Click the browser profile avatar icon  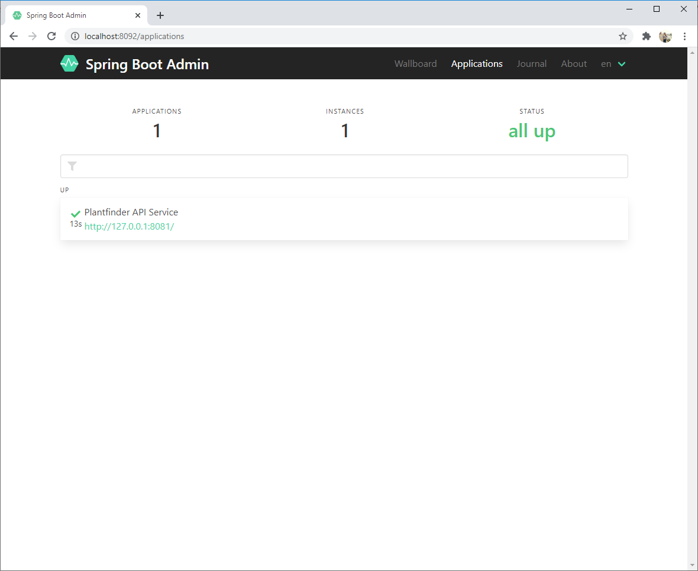point(665,36)
